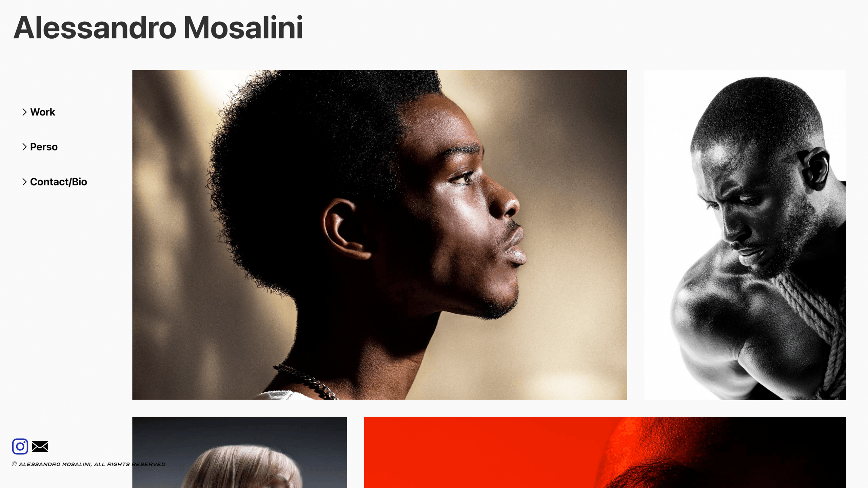Select the Work menu item
Screen dimensions: 868x488
click(x=43, y=112)
